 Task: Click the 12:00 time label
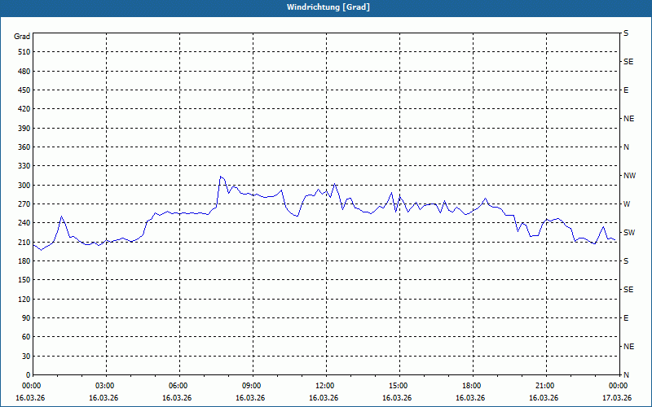pyautogui.click(x=325, y=386)
